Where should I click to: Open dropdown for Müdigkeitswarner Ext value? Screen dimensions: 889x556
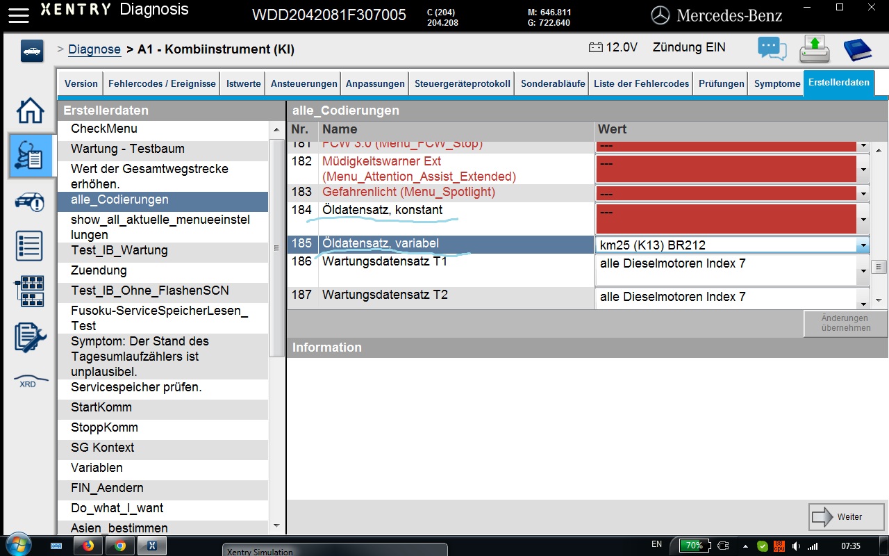pos(863,169)
